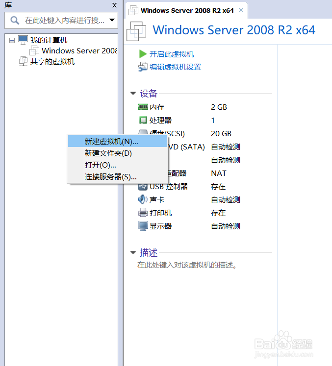
Task: Click the 显示器 monitor icon
Action: pyautogui.click(x=143, y=226)
